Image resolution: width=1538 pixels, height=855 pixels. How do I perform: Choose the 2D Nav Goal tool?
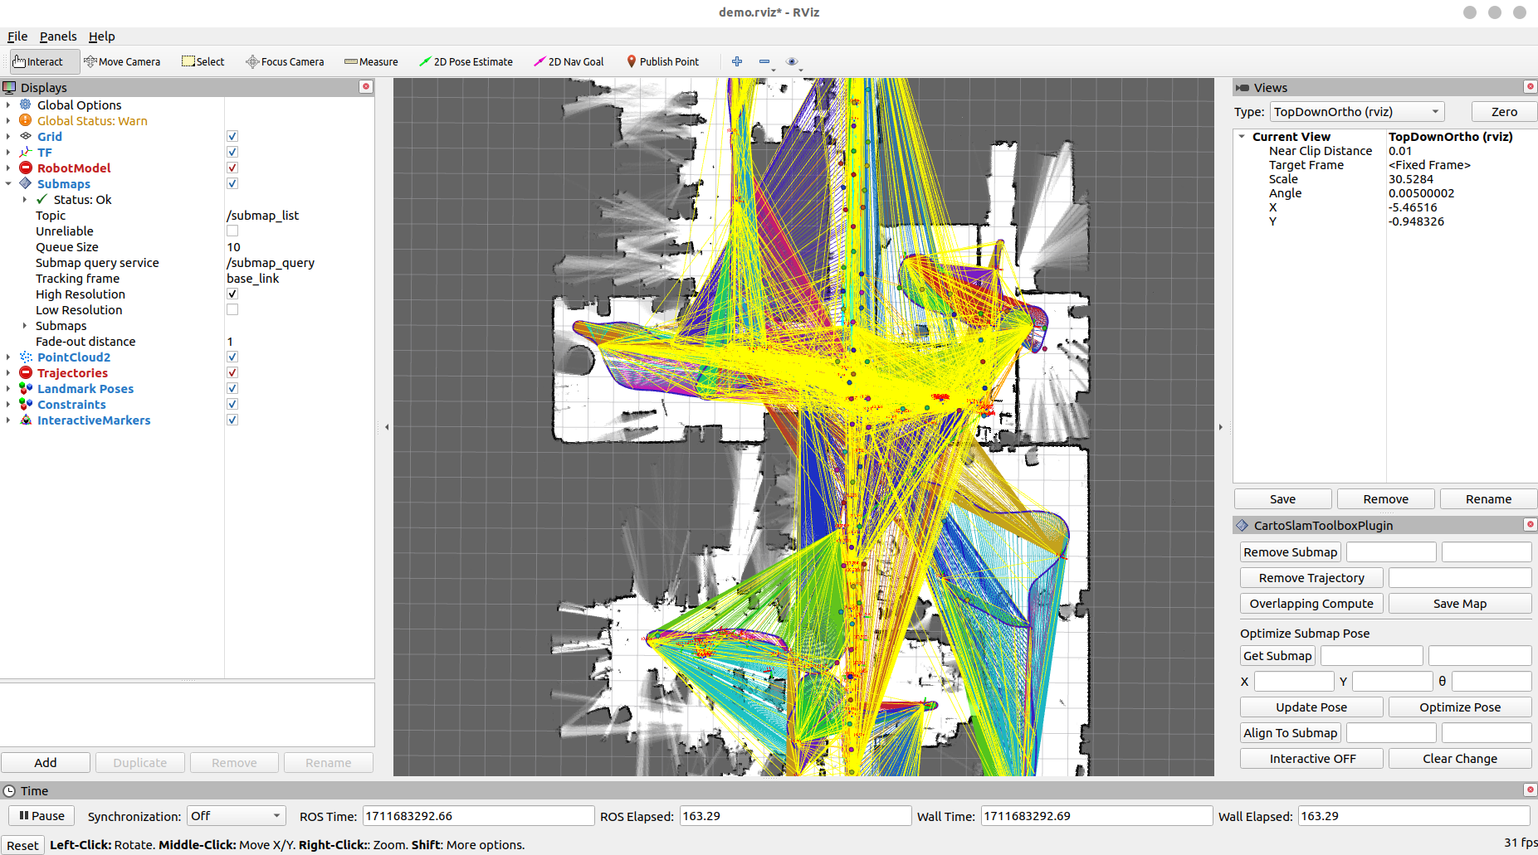tap(569, 61)
